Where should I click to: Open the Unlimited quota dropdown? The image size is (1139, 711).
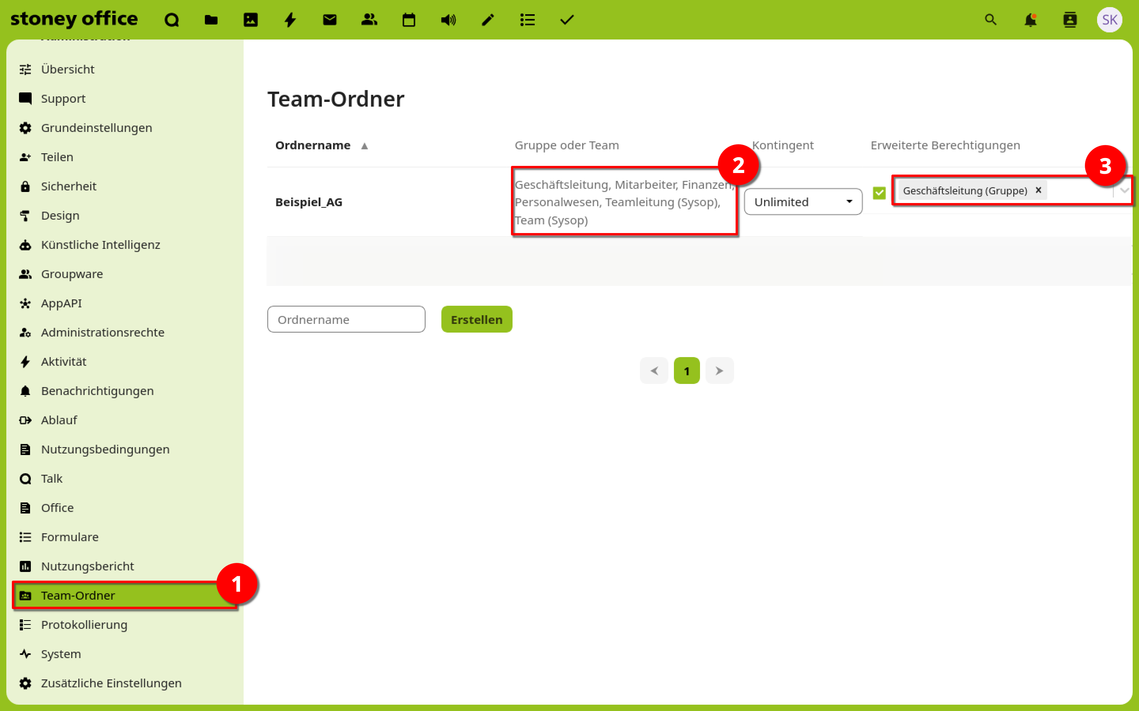pos(803,202)
